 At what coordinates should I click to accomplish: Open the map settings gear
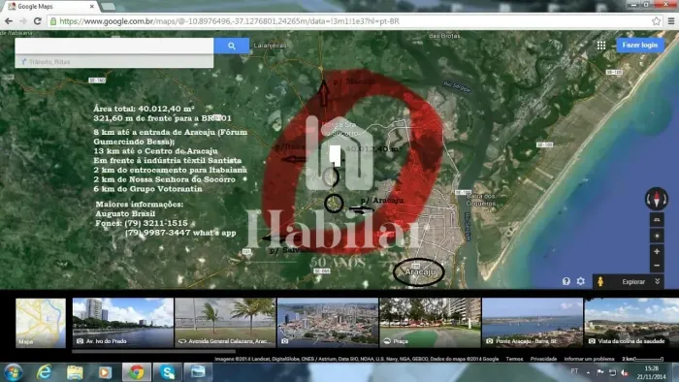[x=581, y=281]
